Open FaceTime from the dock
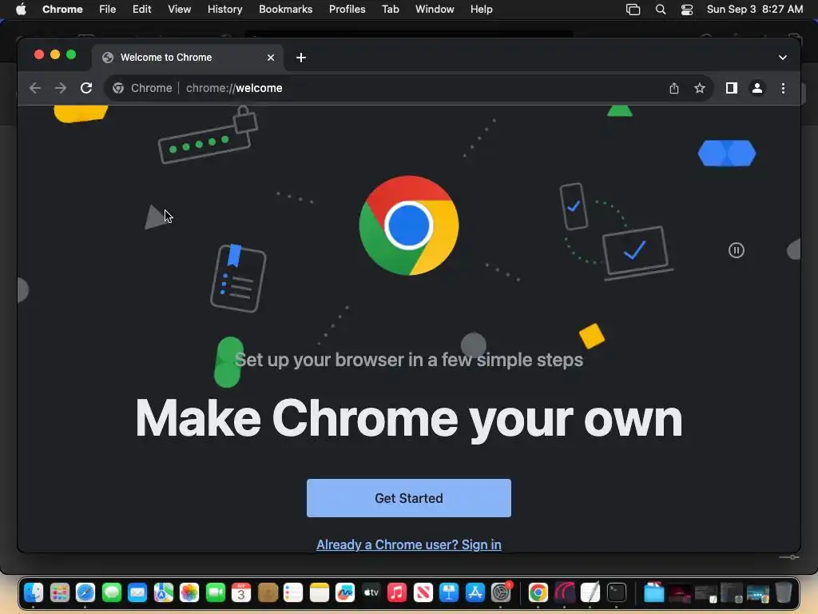The height and width of the screenshot is (614, 818). (x=216, y=592)
